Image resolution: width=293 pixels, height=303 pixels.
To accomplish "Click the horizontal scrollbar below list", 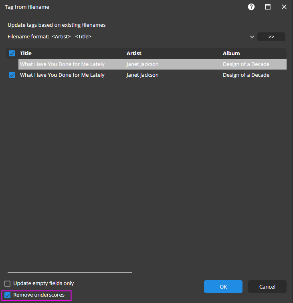I will click(70, 272).
